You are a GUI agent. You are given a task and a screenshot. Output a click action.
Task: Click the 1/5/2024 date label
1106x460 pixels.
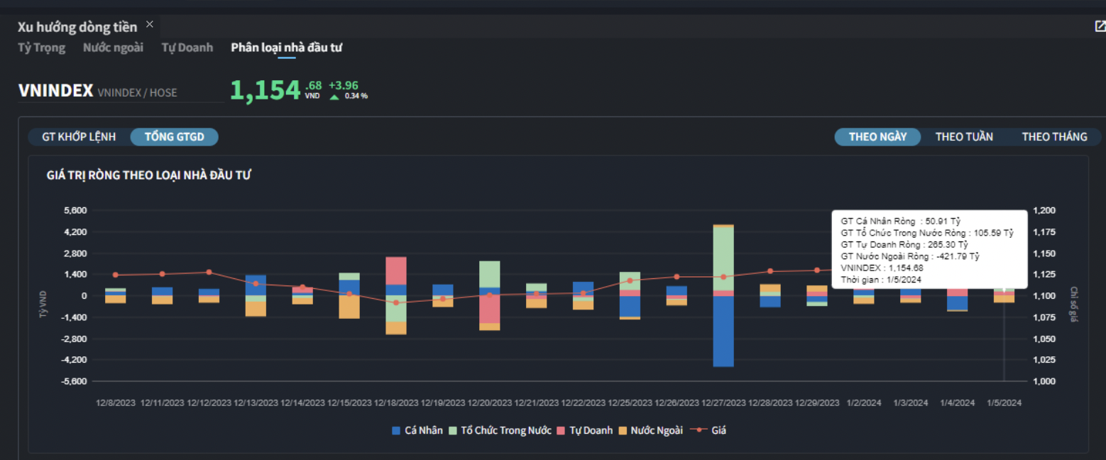point(1004,402)
